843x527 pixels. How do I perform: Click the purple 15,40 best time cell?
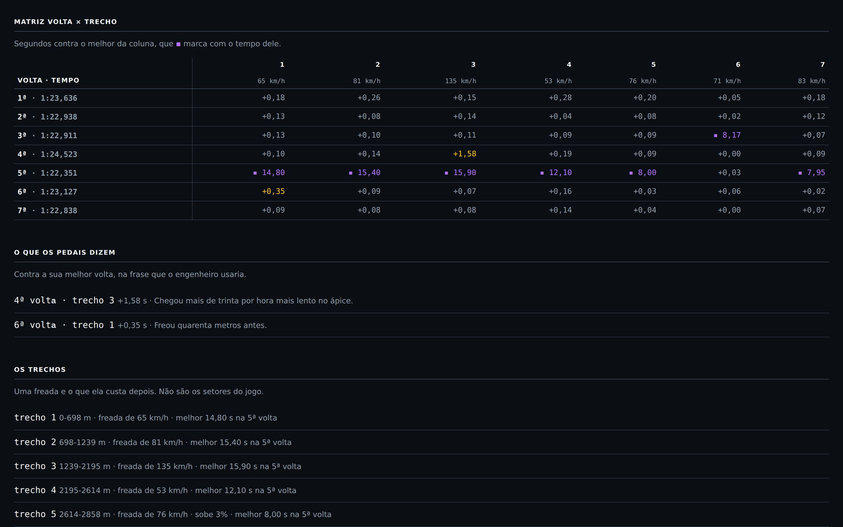pos(365,173)
